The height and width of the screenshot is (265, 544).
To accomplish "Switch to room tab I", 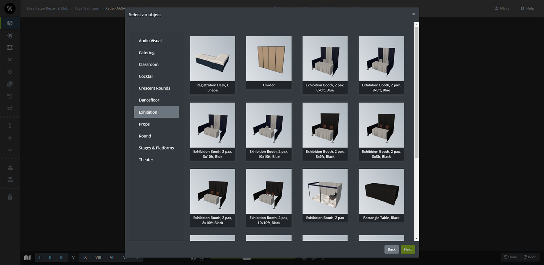I will coord(40,257).
